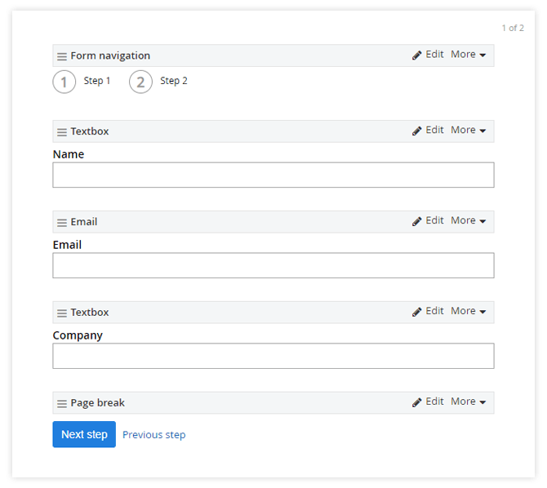Screen dimensions: 547x488
Task: Open the Page break More dropdown
Action: (468, 402)
